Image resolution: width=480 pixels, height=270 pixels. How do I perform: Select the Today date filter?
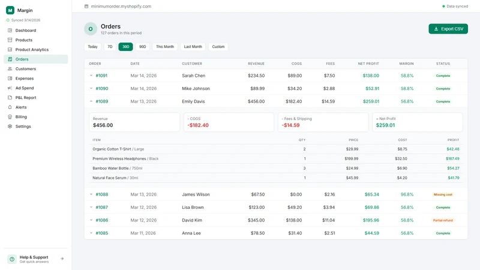tap(92, 47)
